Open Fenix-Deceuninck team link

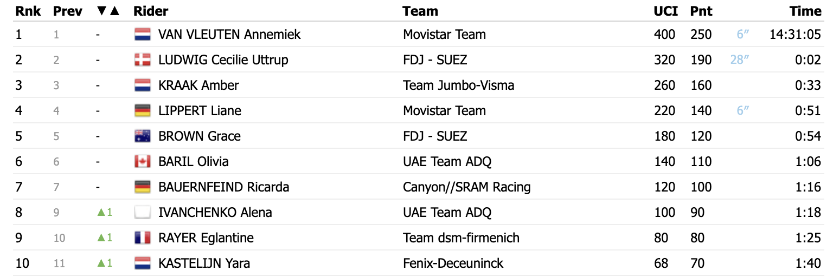[x=453, y=263]
